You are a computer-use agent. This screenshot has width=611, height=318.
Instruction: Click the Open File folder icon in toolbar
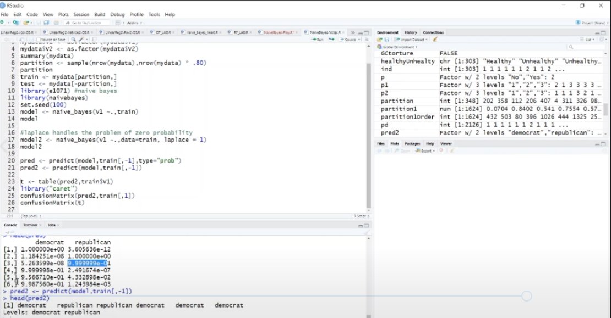point(25,23)
